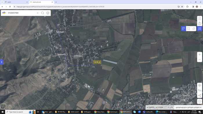Switch to the MAPS.GOV.GE Chrome taskbar item
Image resolution: width=203 pixels, height=114 pixels.
pyautogui.click(x=126, y=112)
